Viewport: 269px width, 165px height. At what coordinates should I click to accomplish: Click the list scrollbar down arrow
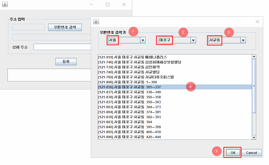coord(254,137)
